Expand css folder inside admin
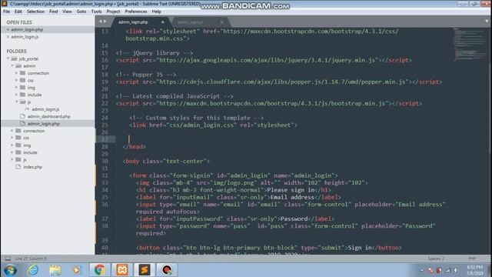Screen dimensions: 492x277 [16, 80]
